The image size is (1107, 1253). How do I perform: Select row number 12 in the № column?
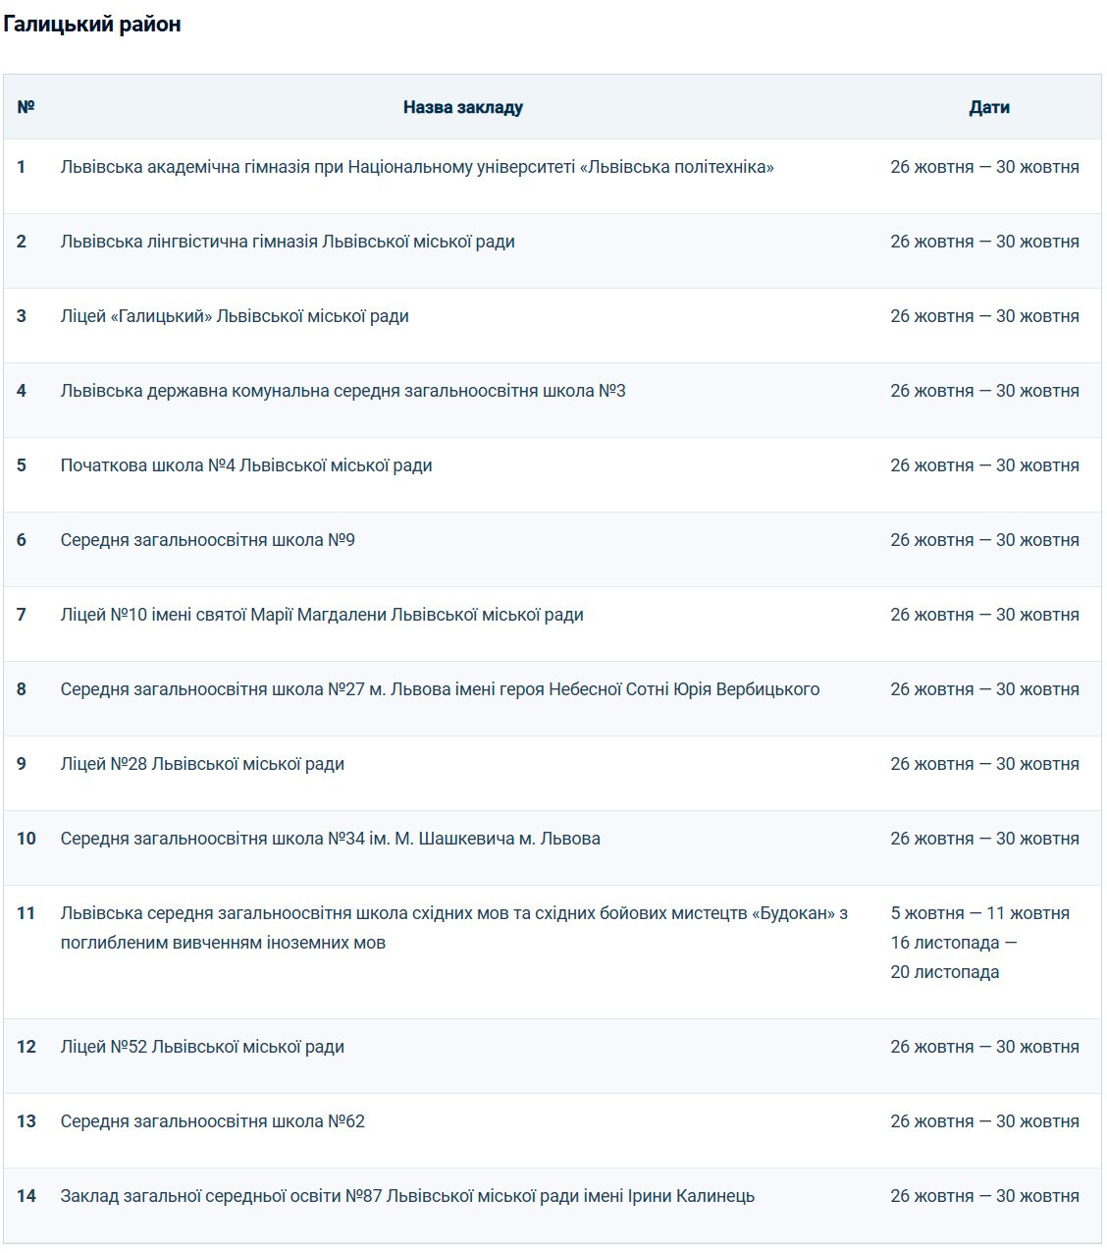tap(26, 1047)
